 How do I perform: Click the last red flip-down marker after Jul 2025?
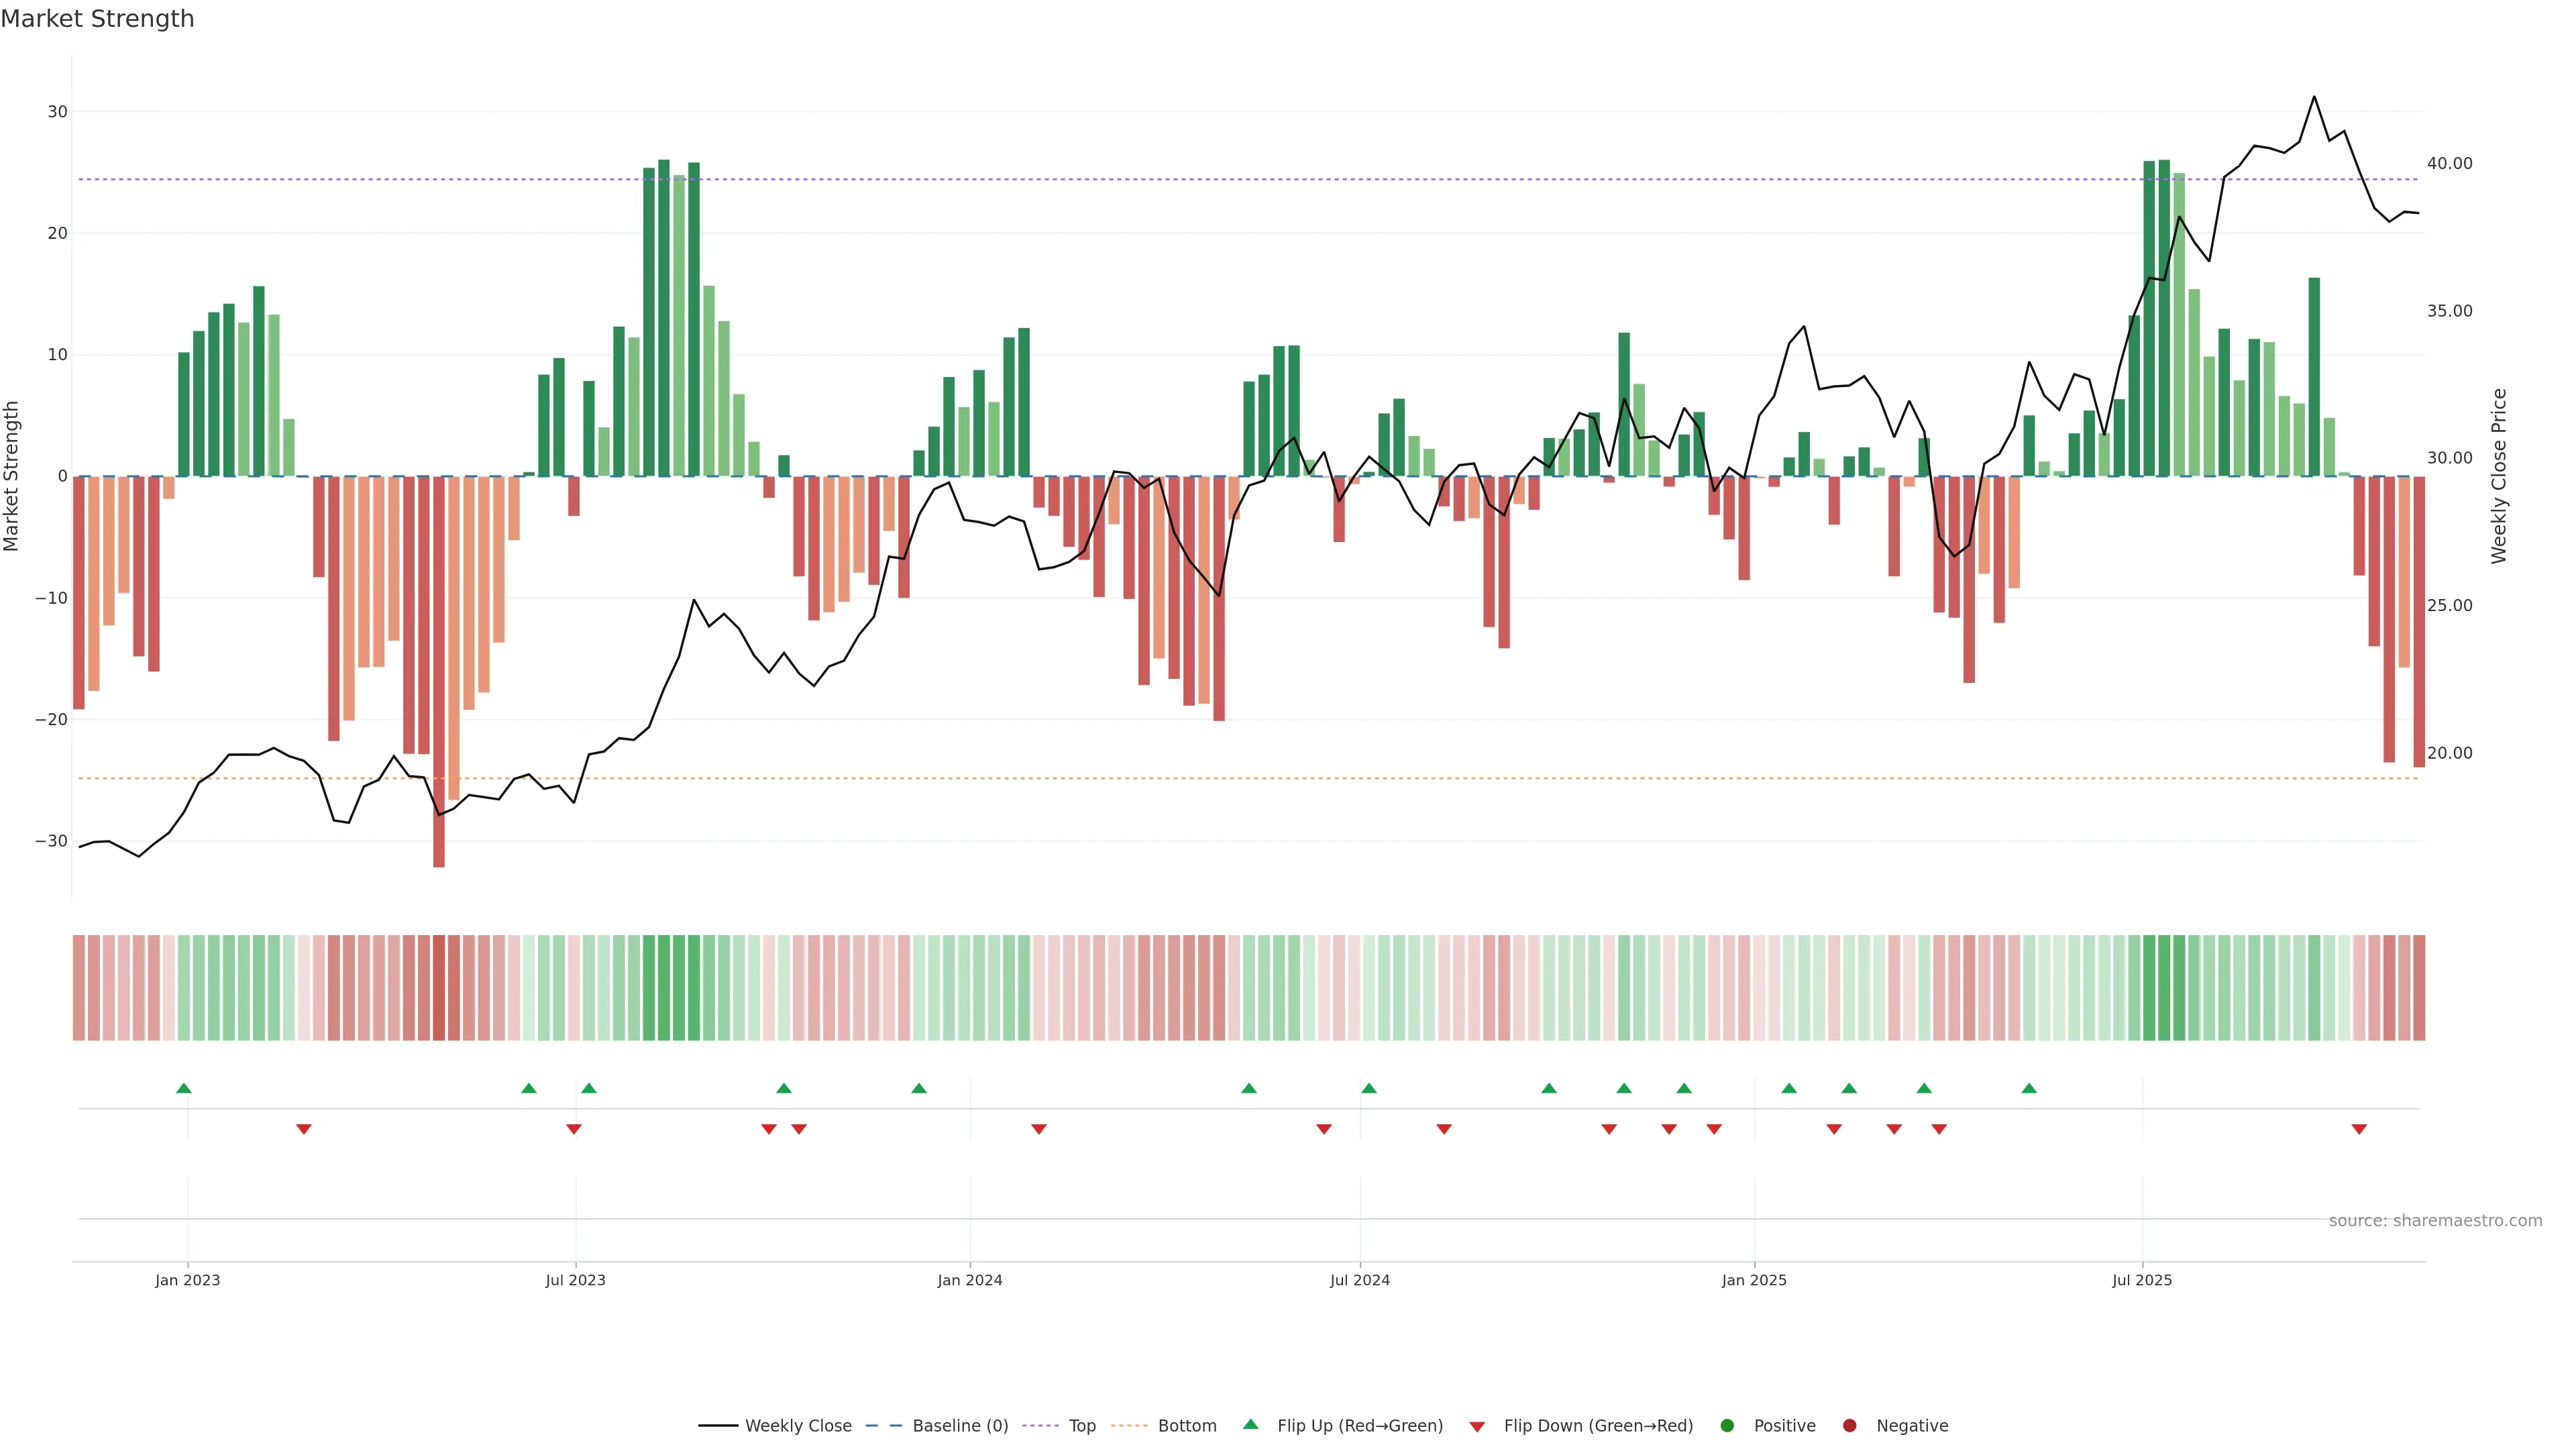point(2359,1129)
